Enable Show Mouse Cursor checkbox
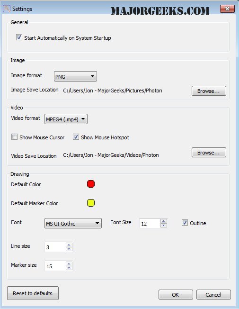The height and width of the screenshot is (309, 239). click(x=14, y=137)
